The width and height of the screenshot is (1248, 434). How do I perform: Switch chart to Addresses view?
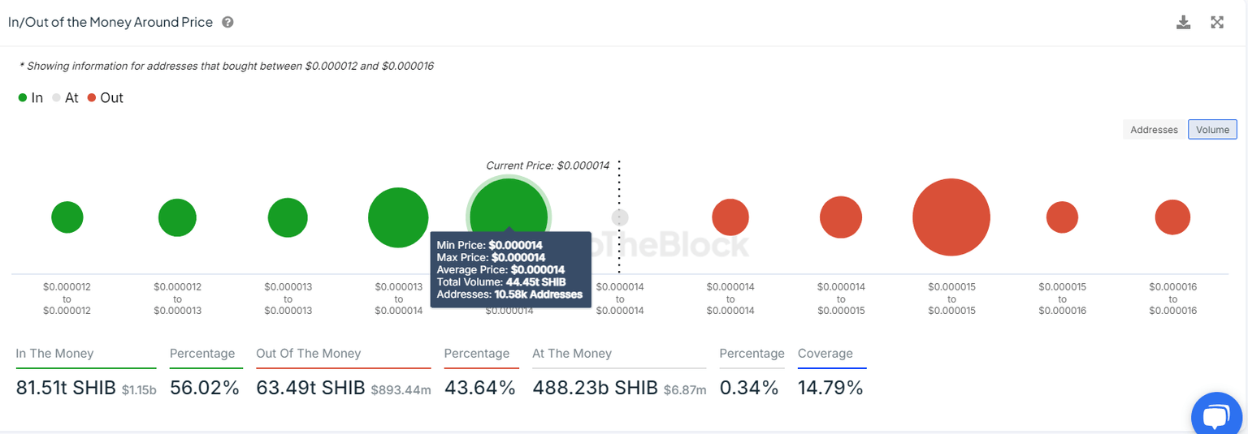[x=1154, y=130]
